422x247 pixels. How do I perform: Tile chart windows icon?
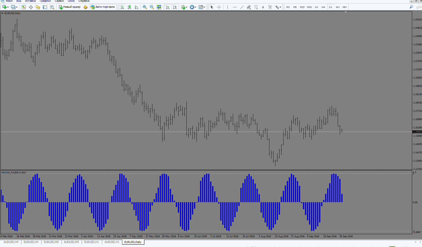pyautogui.click(x=159, y=7)
